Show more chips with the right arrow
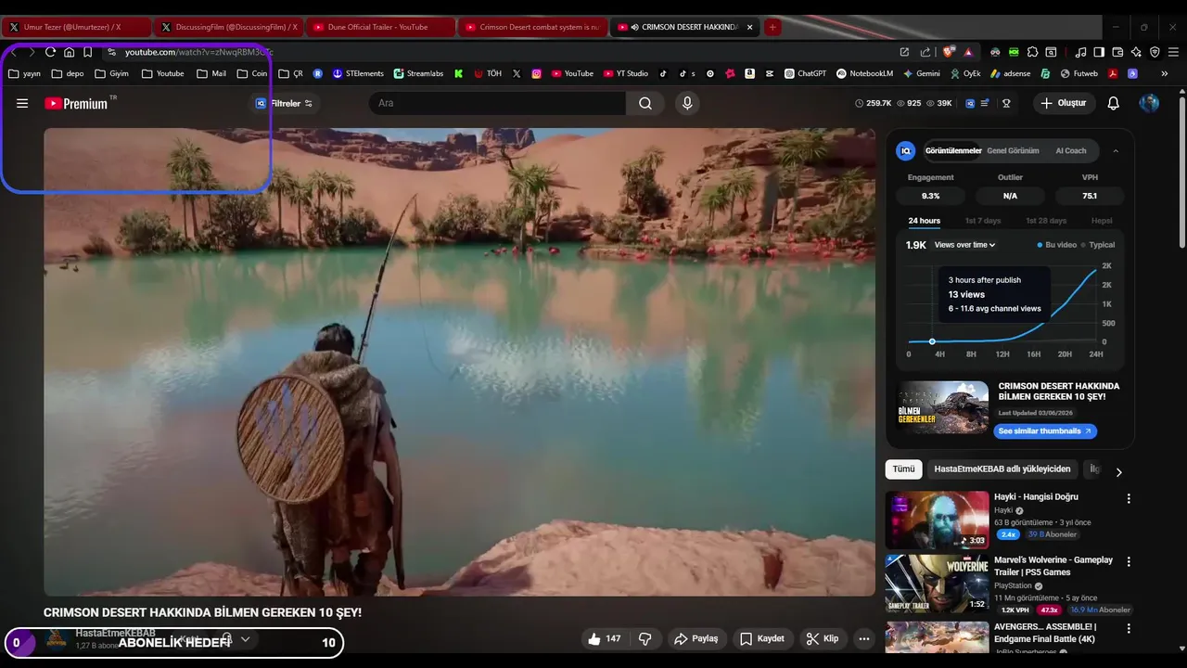 click(x=1118, y=471)
